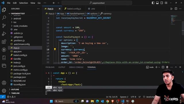Open the Source Control view
Screen dimensions: 184x104
(4, 26)
